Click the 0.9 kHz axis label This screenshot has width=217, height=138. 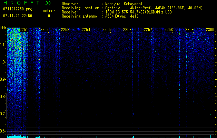coord(3,79)
